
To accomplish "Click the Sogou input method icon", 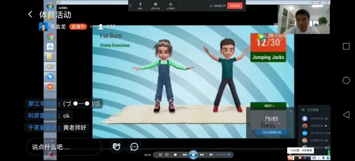I will tap(290, 158).
